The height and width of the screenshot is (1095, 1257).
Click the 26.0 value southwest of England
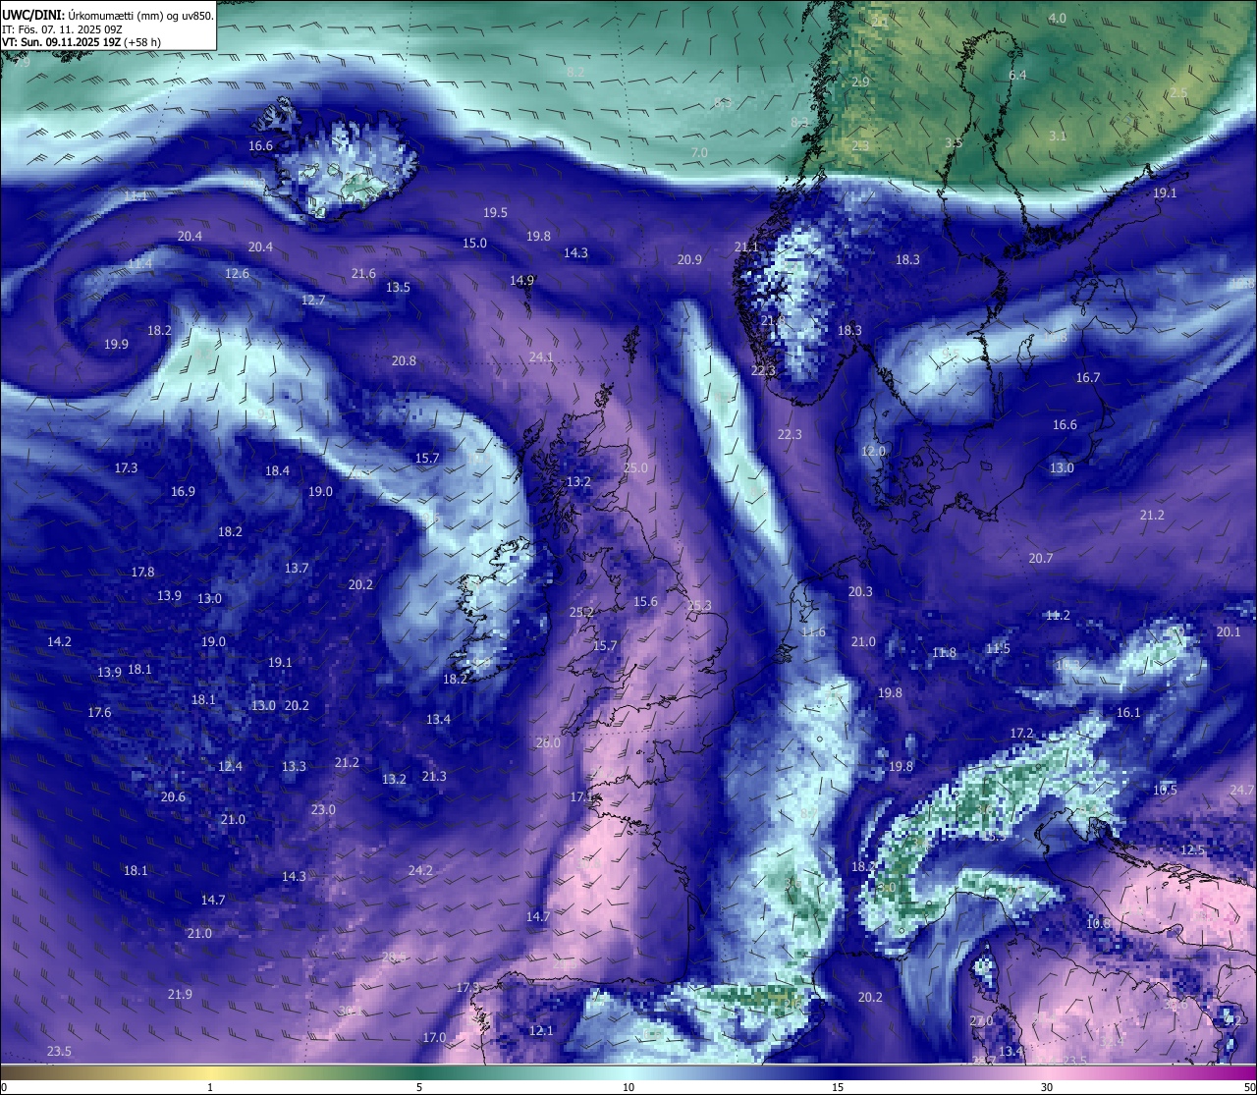[x=548, y=742]
